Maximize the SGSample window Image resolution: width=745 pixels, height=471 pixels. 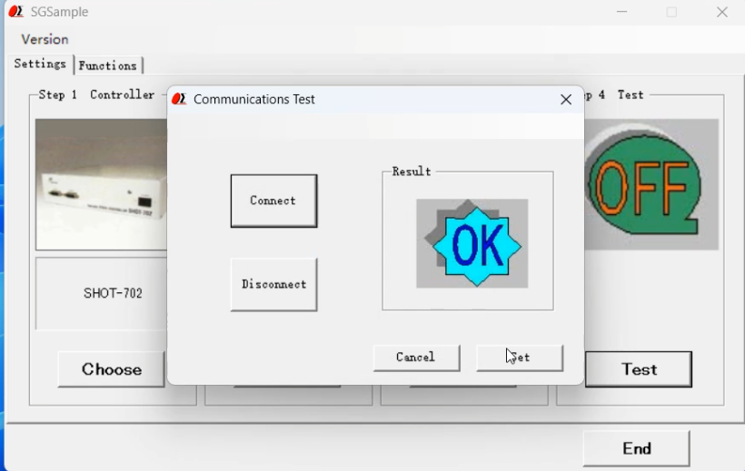click(672, 12)
